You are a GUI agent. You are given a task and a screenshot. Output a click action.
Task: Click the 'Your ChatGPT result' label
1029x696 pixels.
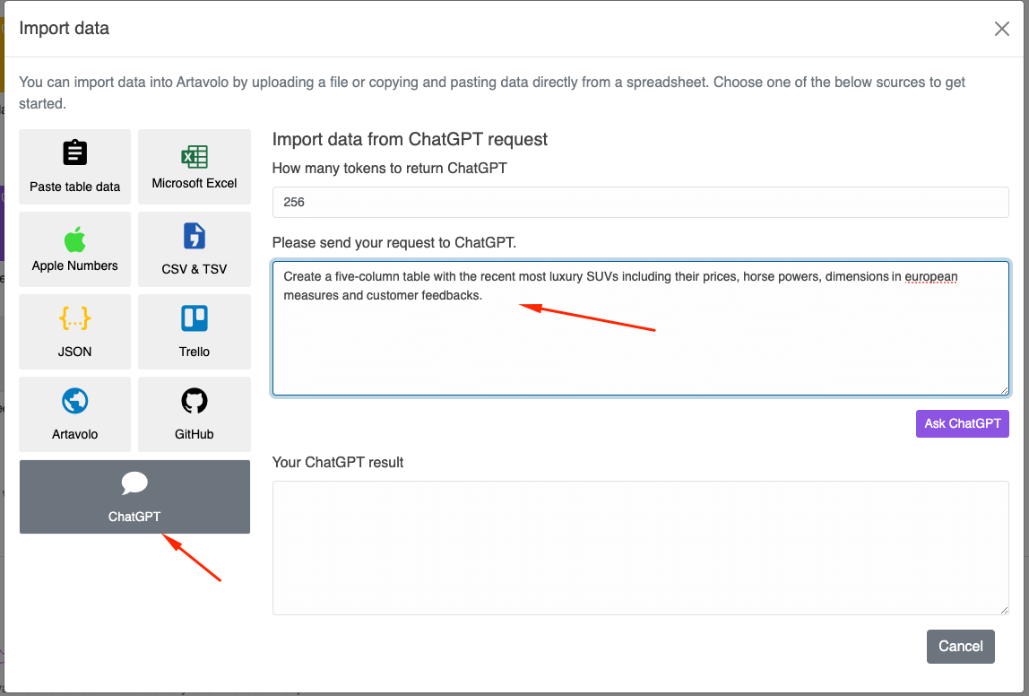[337, 462]
